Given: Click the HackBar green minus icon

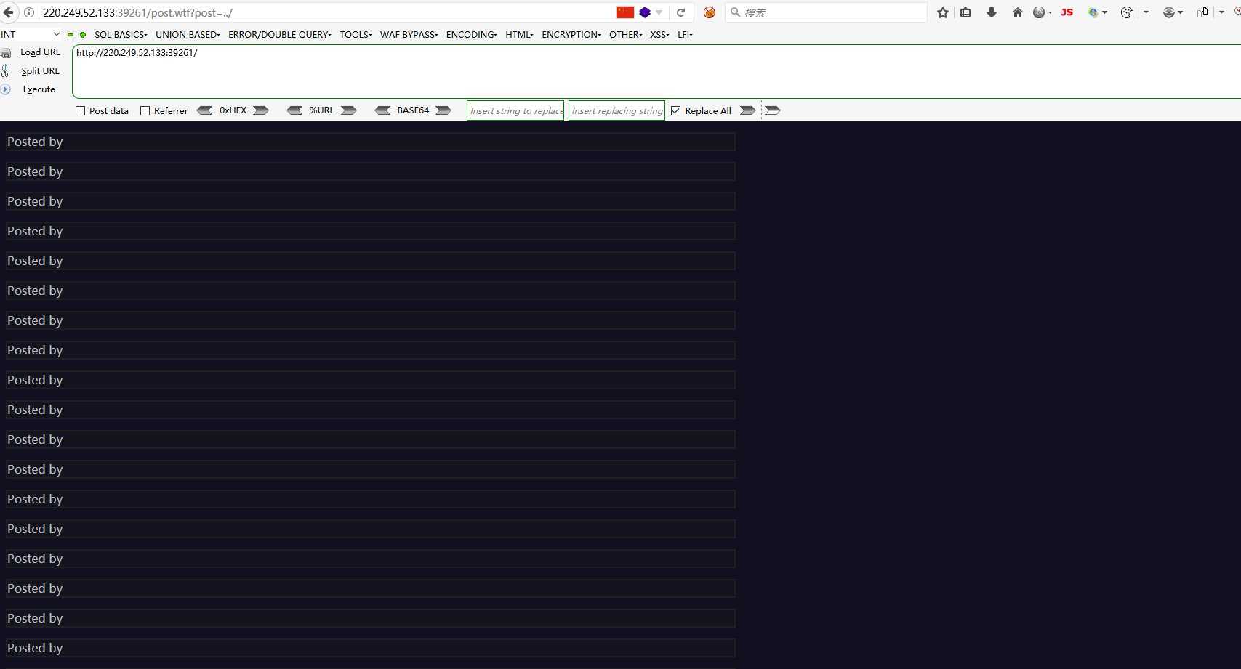Looking at the screenshot, I should pos(71,35).
